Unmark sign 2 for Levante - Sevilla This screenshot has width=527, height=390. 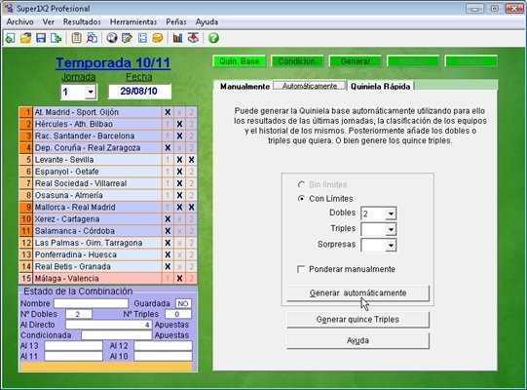(x=191, y=160)
